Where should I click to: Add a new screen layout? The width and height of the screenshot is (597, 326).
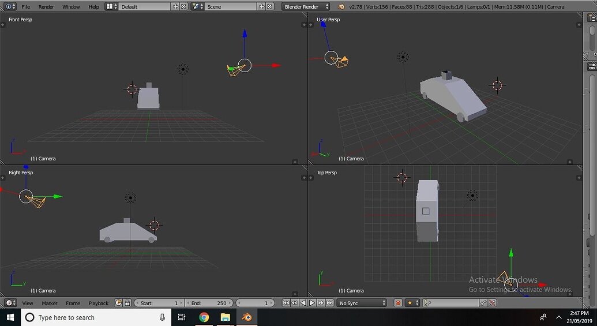click(175, 6)
